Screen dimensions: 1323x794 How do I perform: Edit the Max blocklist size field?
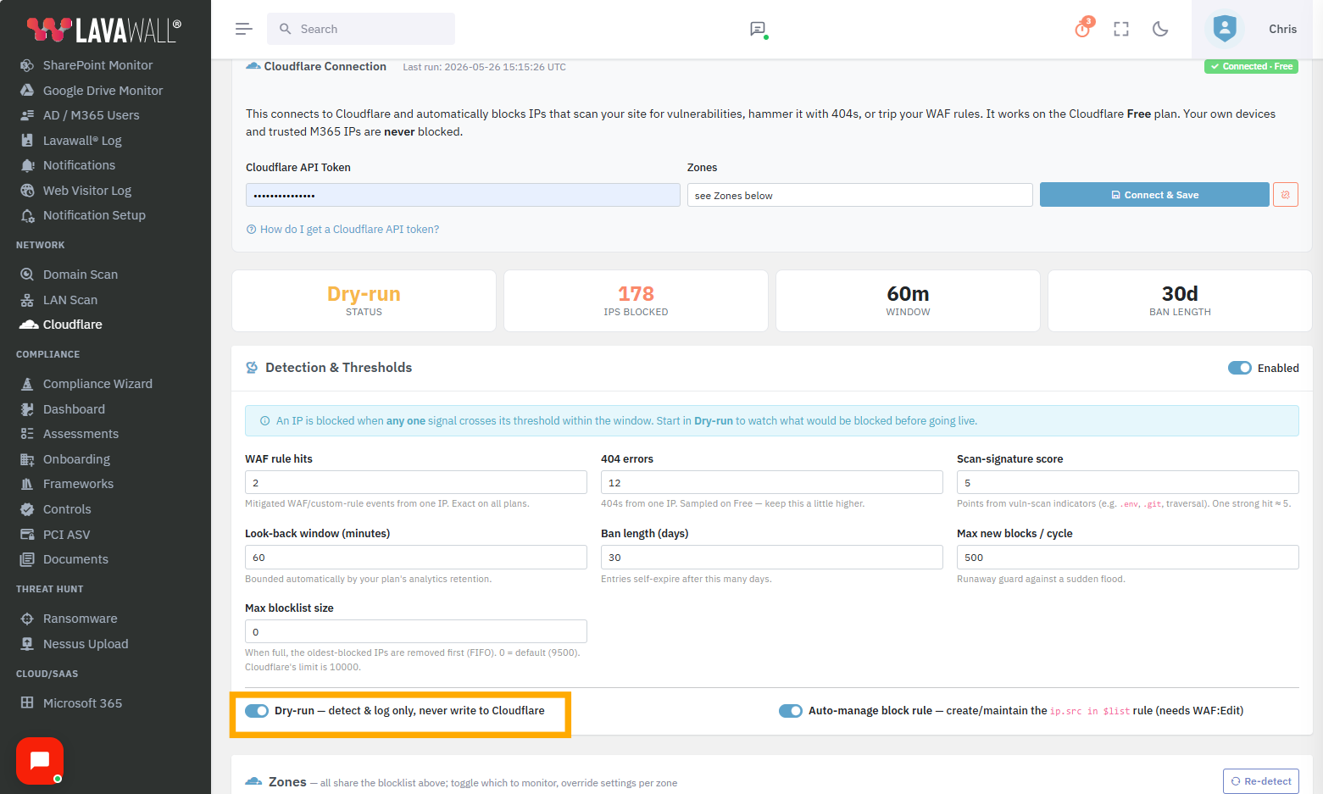coord(416,631)
